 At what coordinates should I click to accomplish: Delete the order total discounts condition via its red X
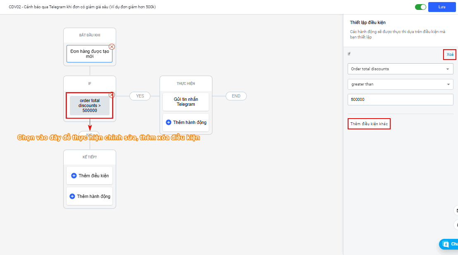[x=112, y=95]
